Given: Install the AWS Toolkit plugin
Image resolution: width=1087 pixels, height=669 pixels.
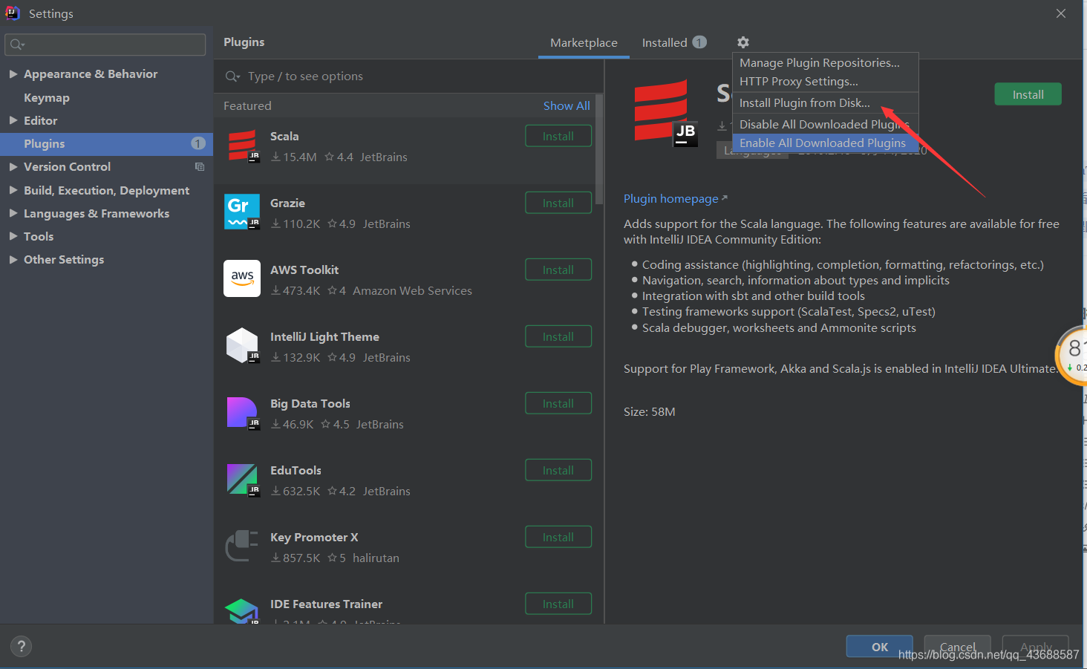Looking at the screenshot, I should 558,270.
